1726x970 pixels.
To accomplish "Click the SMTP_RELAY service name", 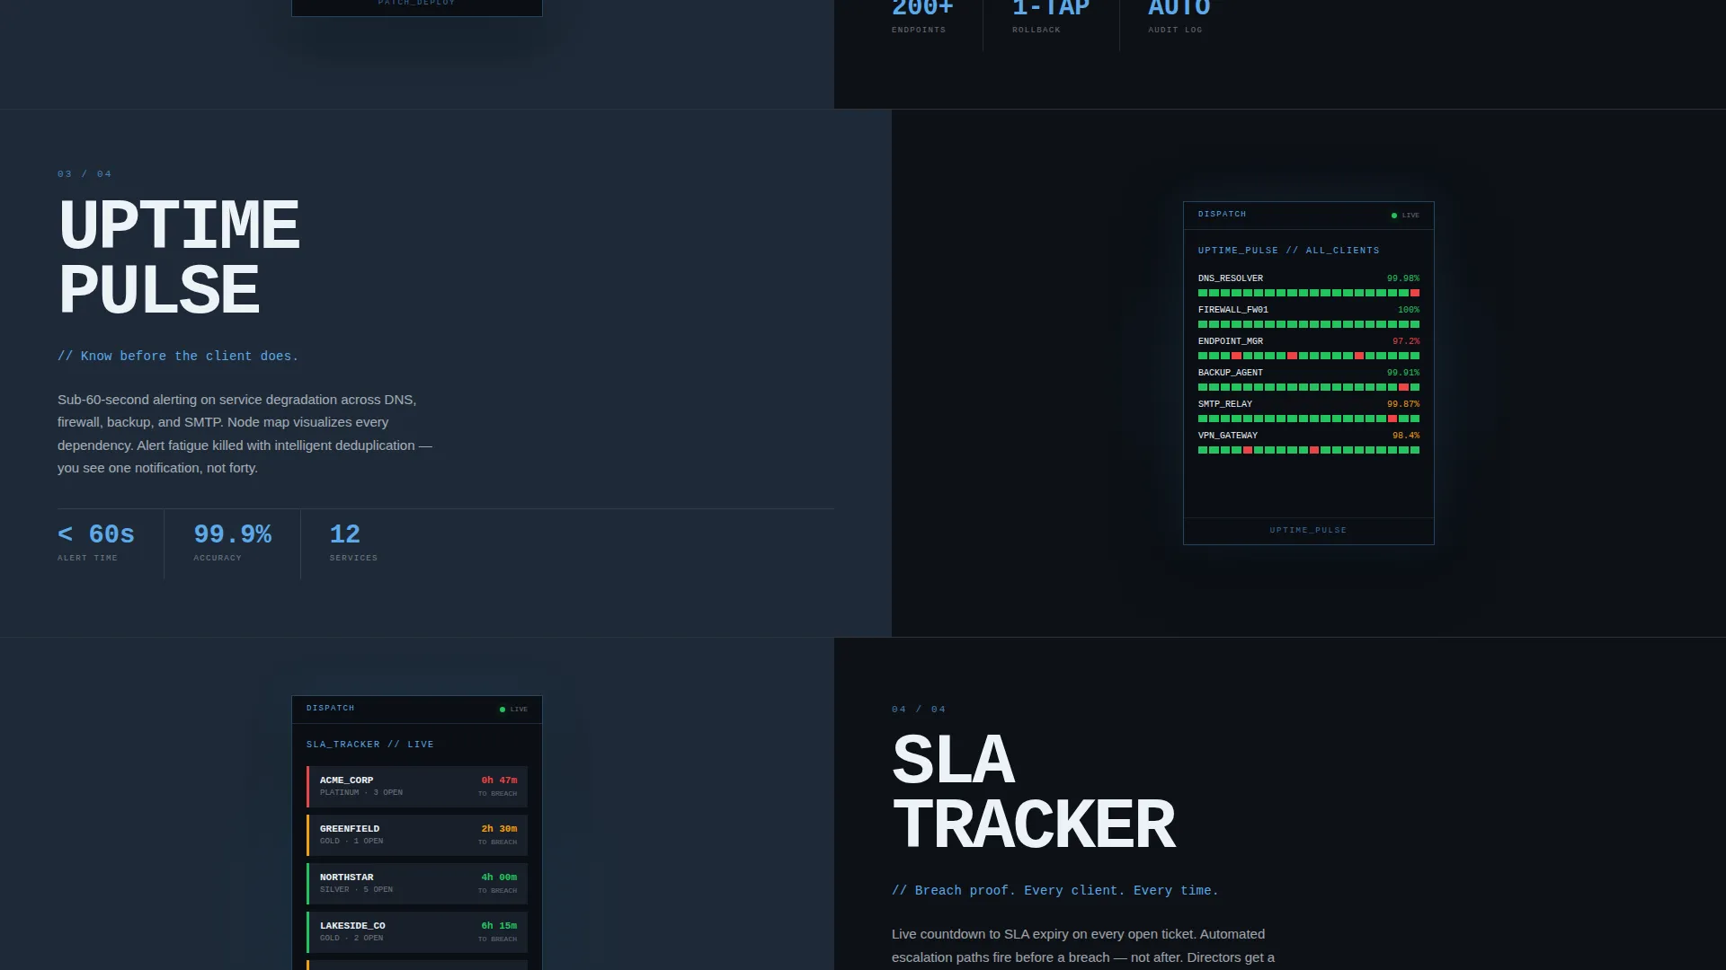I will [1224, 404].
